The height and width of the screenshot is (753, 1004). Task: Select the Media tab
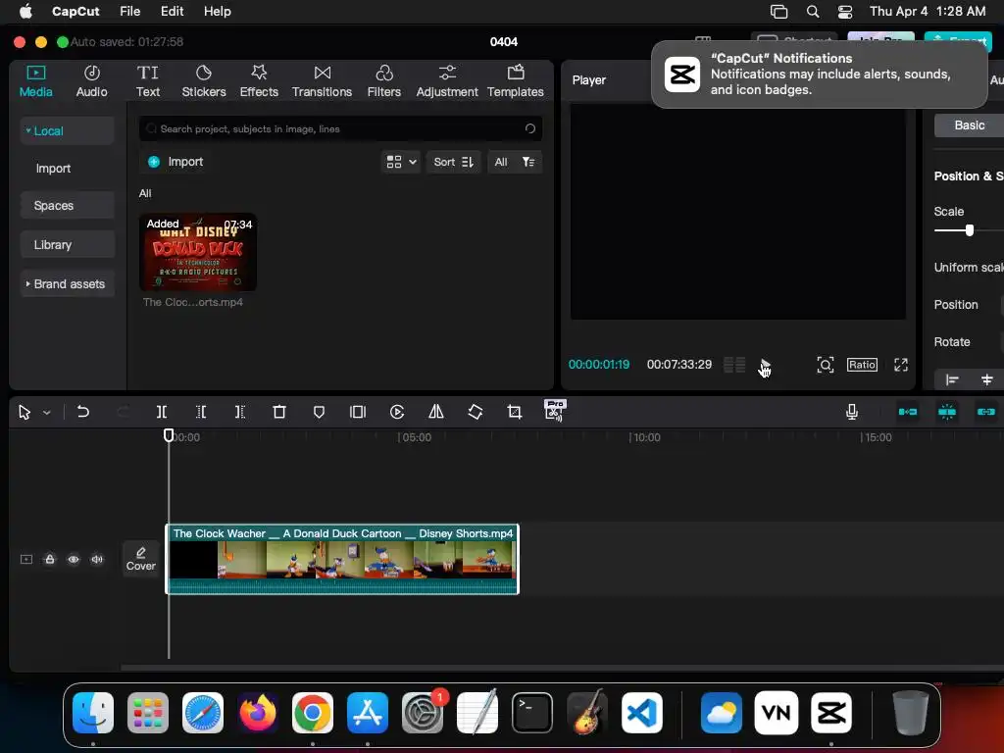pos(36,81)
